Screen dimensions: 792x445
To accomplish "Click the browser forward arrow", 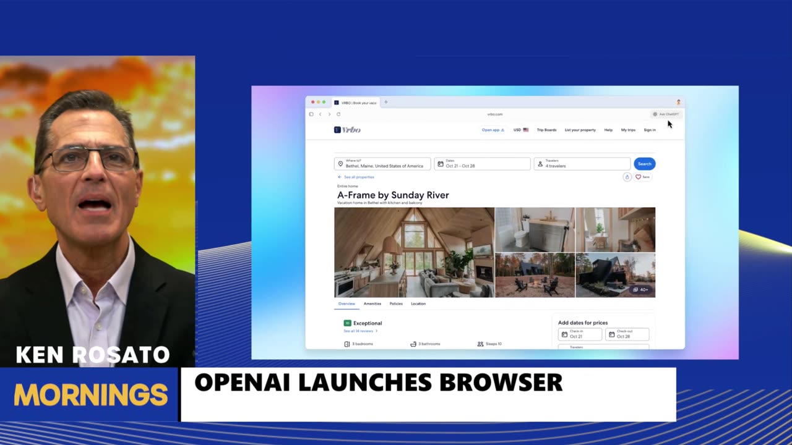I will (329, 114).
